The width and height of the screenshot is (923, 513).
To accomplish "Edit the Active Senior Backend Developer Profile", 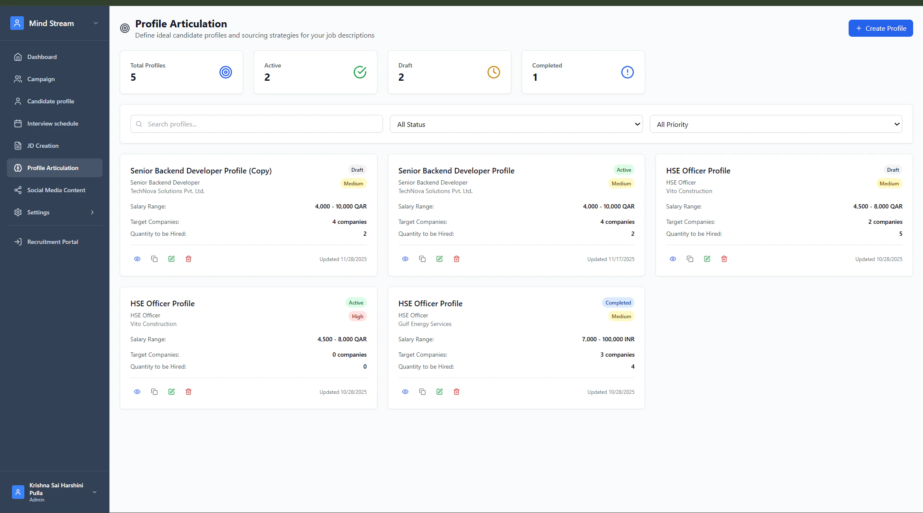I will 439,259.
